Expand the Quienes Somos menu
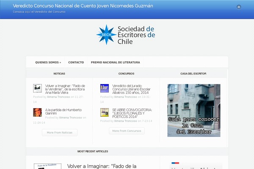This screenshot has height=169, width=254. 48,62
